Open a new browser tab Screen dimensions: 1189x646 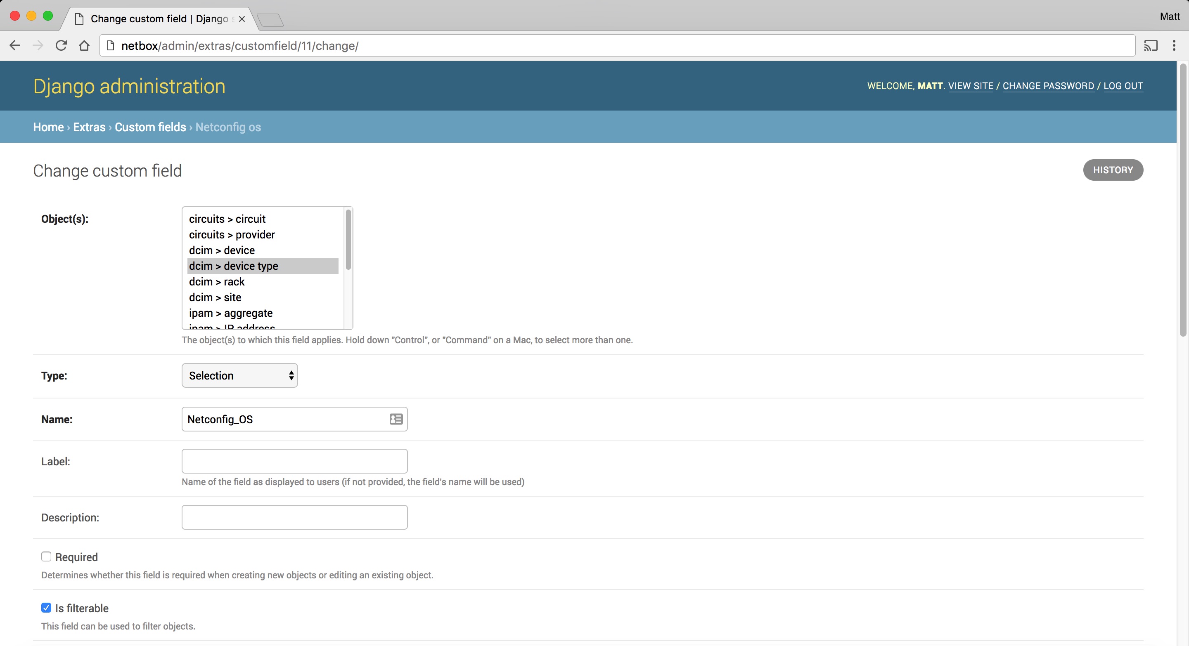[270, 20]
